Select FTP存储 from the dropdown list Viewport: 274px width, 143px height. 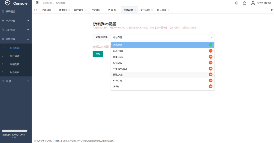[162, 80]
